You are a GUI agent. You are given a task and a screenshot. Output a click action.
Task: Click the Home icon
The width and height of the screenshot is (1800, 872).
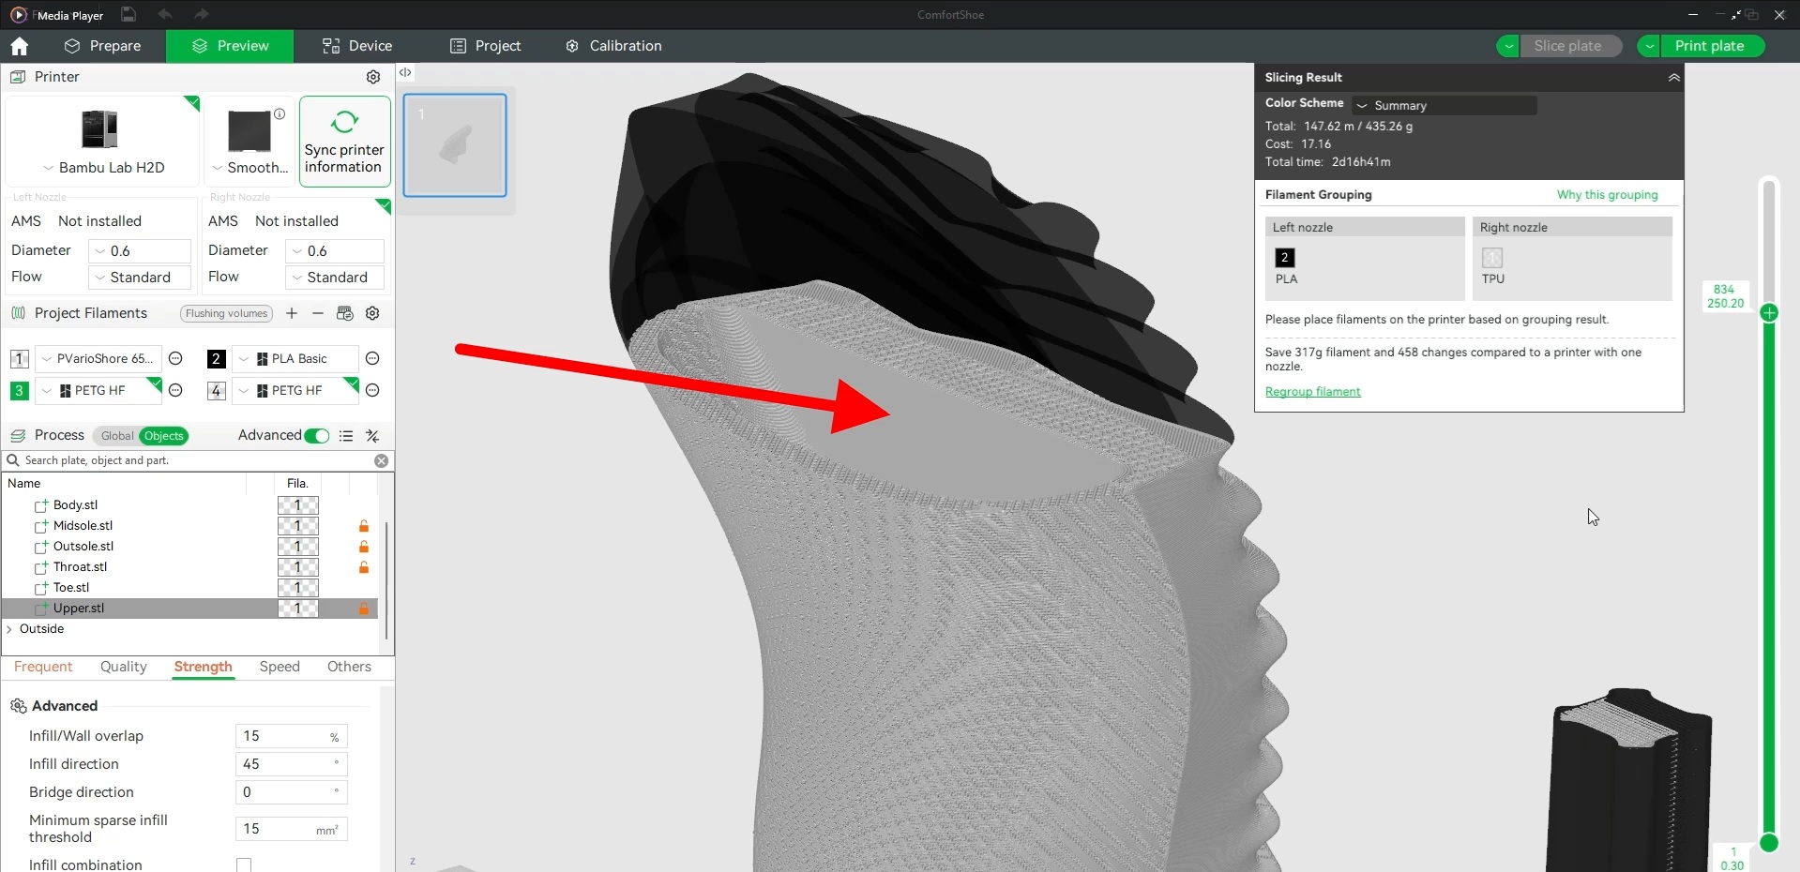click(19, 46)
